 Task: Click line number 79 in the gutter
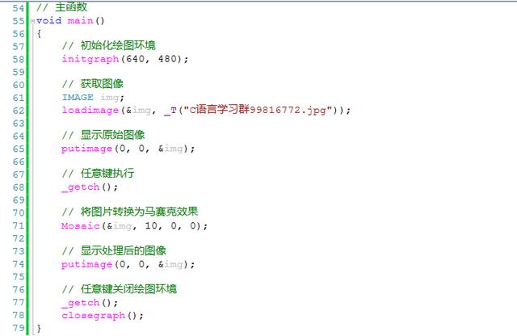[x=19, y=328]
